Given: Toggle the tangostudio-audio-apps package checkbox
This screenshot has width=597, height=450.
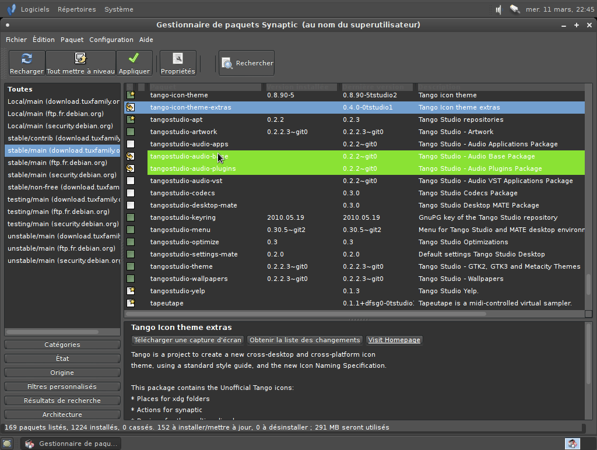Looking at the screenshot, I should [x=131, y=144].
